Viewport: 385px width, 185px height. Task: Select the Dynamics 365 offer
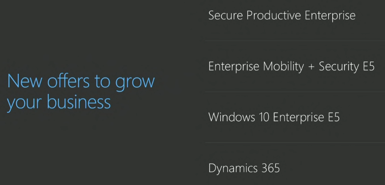coord(244,168)
